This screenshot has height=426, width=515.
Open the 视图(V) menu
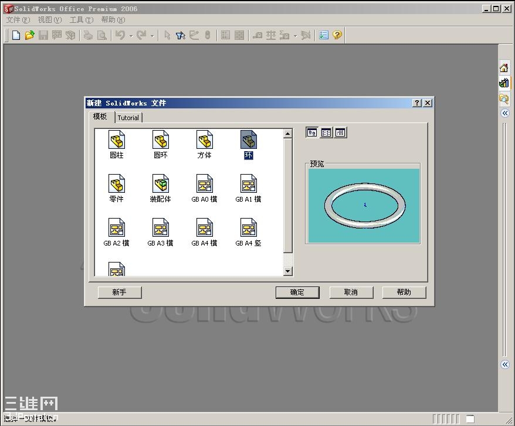(x=50, y=20)
